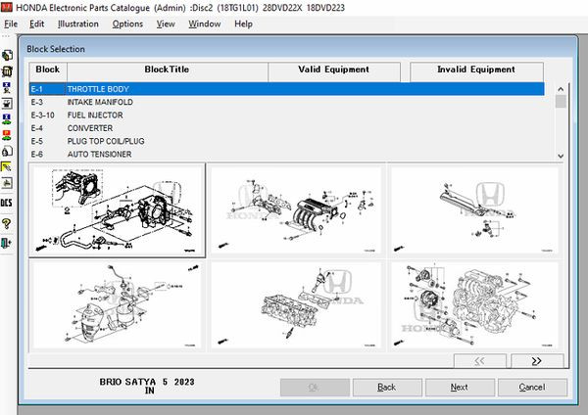Click the Valid Equipment column header
Screen dimensions: 588x415
(x=333, y=70)
